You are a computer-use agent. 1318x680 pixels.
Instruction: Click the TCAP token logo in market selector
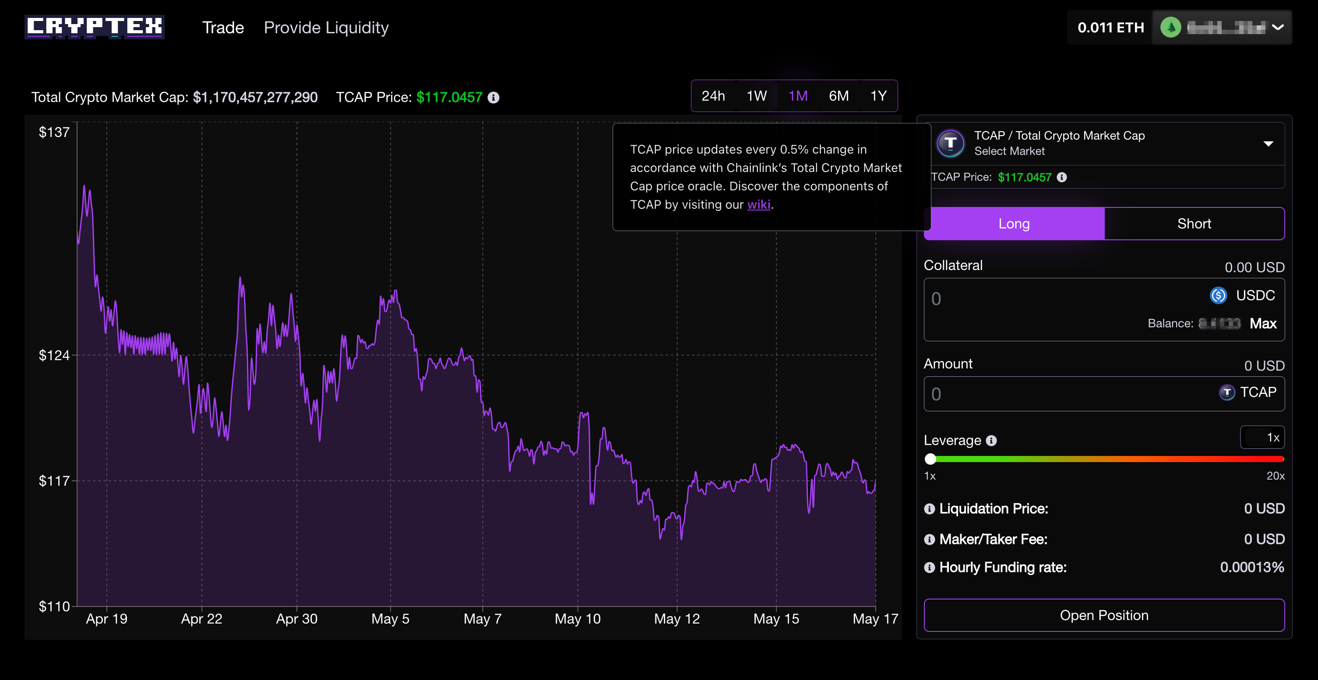tap(950, 143)
